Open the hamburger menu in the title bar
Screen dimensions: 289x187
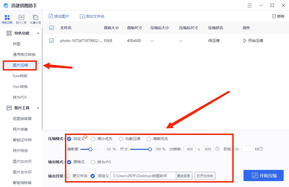pos(250,5)
